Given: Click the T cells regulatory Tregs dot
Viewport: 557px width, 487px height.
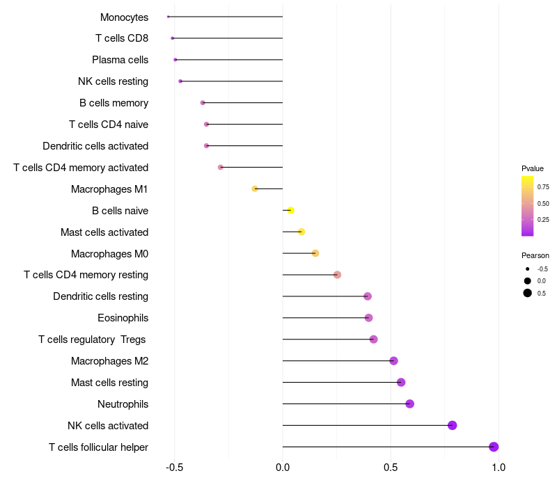Looking at the screenshot, I should [373, 340].
